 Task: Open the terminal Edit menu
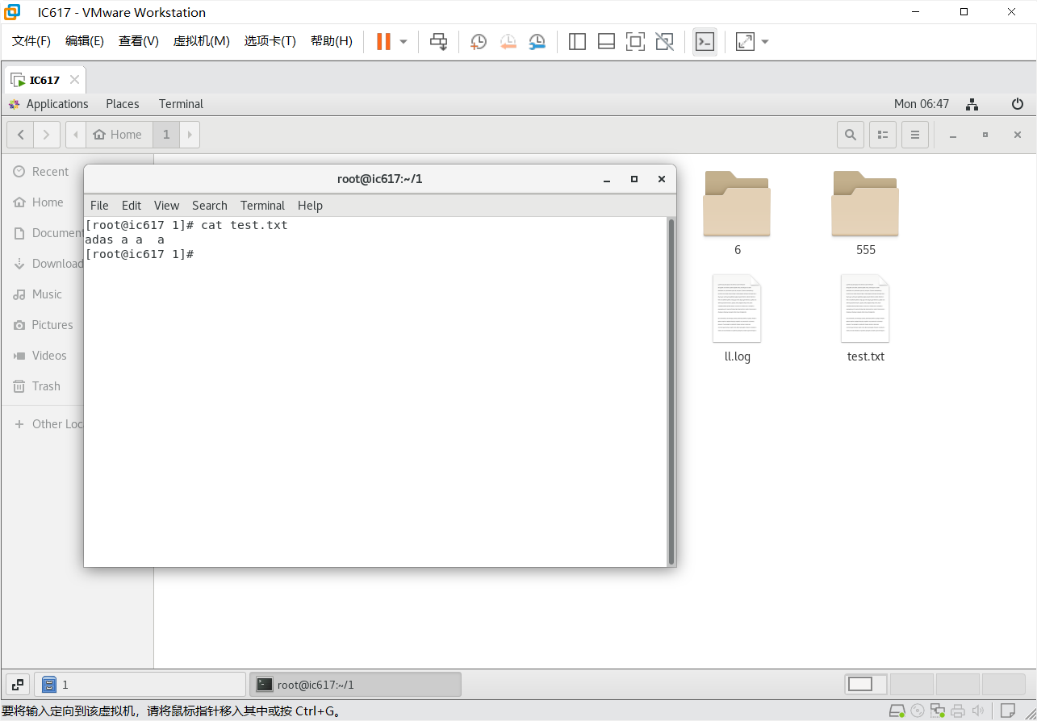click(x=132, y=206)
